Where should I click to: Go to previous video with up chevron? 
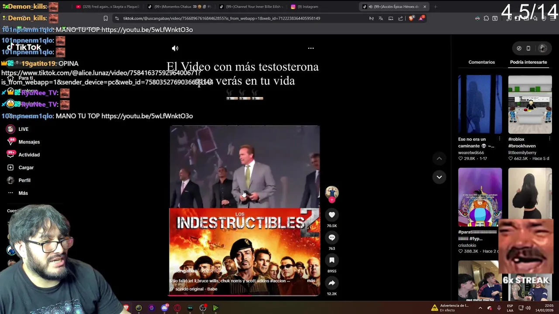(x=439, y=159)
